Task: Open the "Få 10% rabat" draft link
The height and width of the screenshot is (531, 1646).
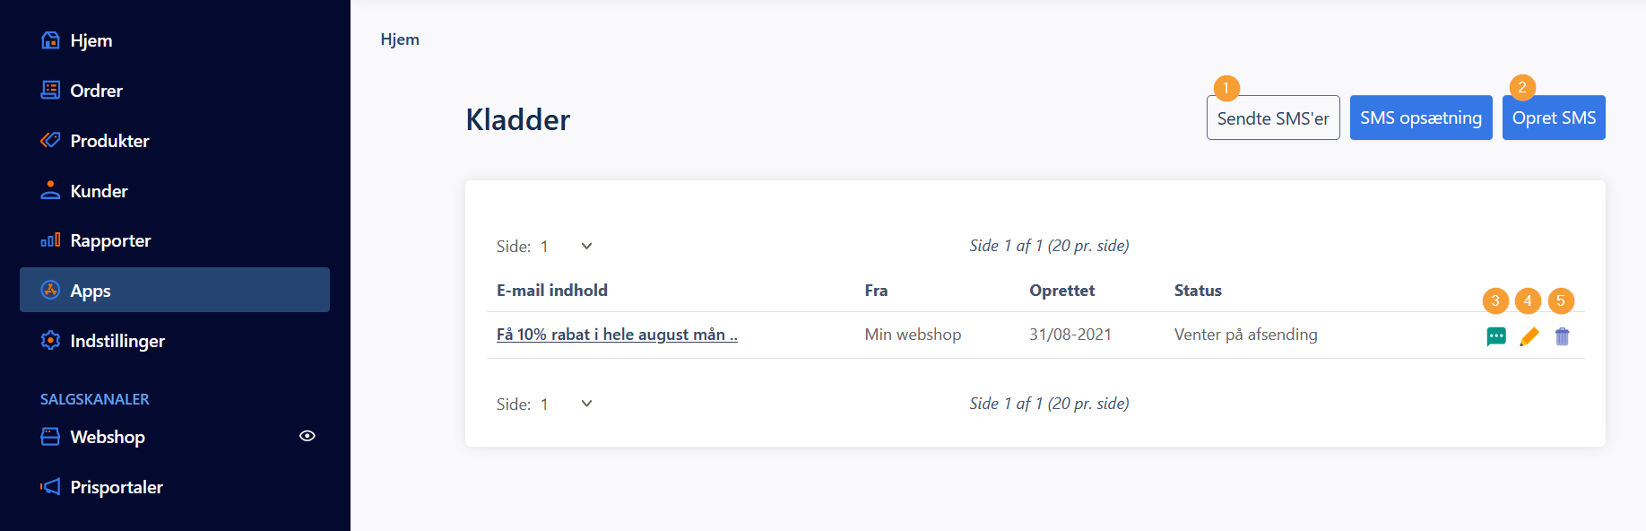Action: point(617,335)
